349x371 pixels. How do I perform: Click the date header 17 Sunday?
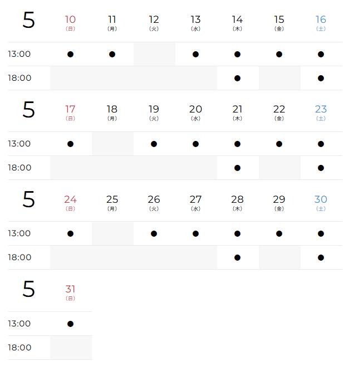click(x=70, y=112)
